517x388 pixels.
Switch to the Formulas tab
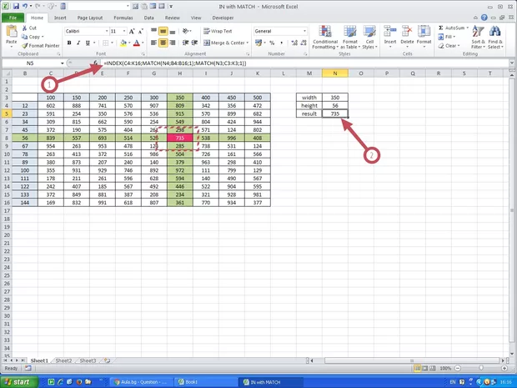[x=123, y=18]
